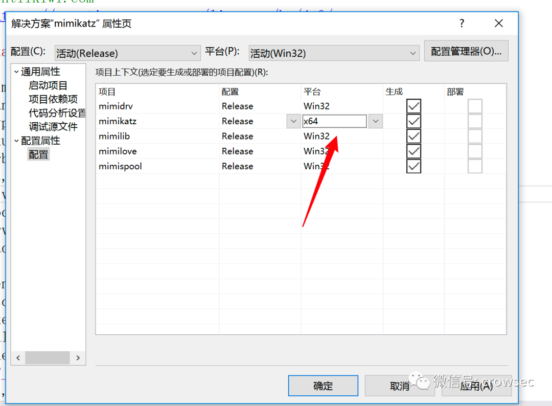Toggle the build checkbox for mimispool
Image resolution: width=552 pixels, height=406 pixels.
[x=413, y=166]
